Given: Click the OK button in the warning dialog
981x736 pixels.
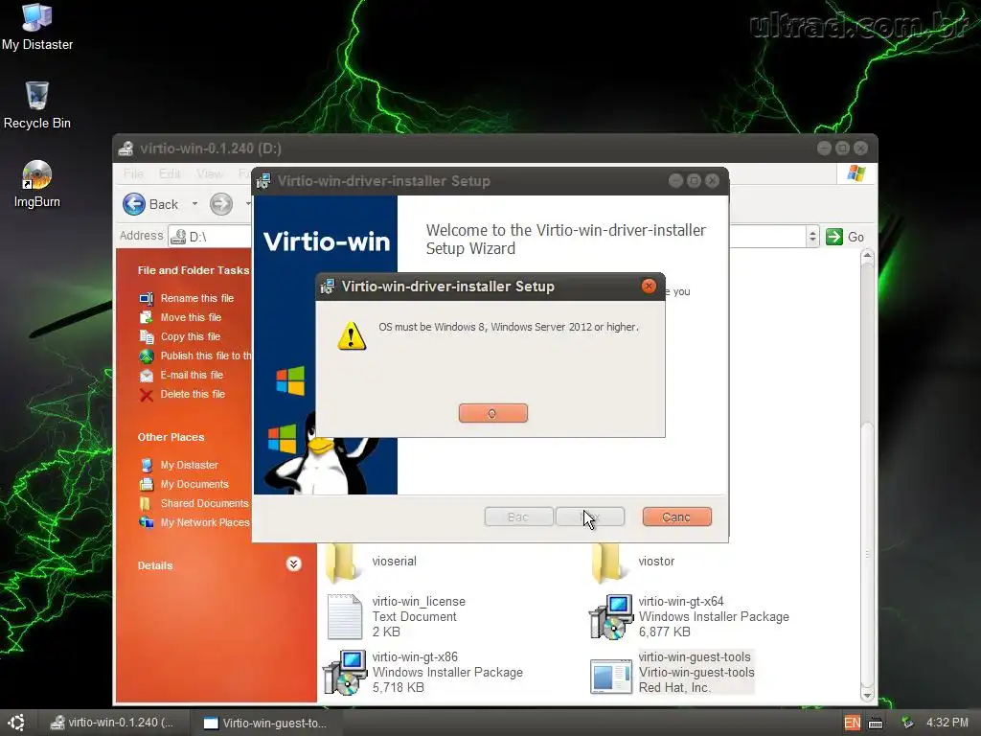Looking at the screenshot, I should point(493,413).
